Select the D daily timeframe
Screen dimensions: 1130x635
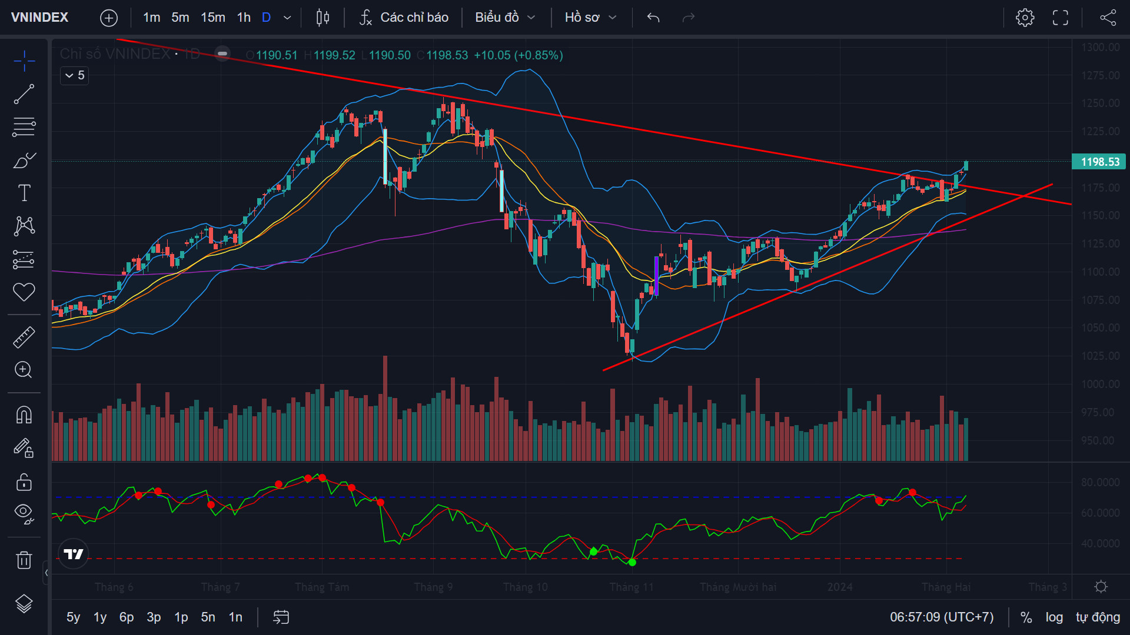pos(267,18)
